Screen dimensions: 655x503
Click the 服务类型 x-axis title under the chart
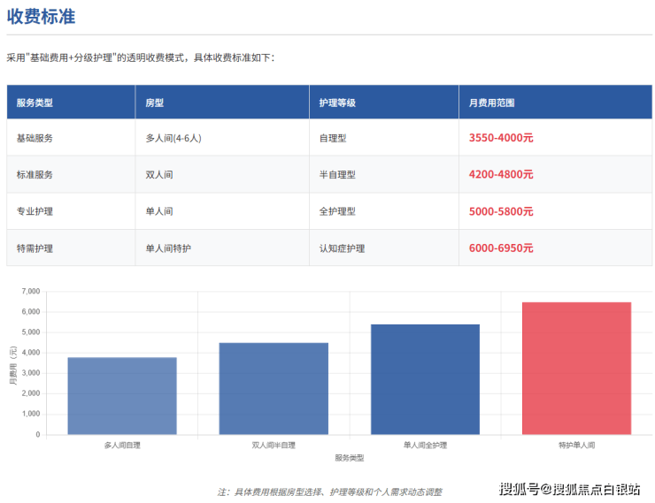350,458
